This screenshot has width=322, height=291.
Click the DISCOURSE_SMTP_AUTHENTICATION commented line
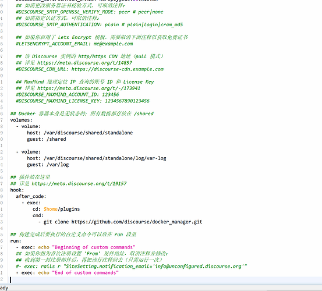pos(100,24)
